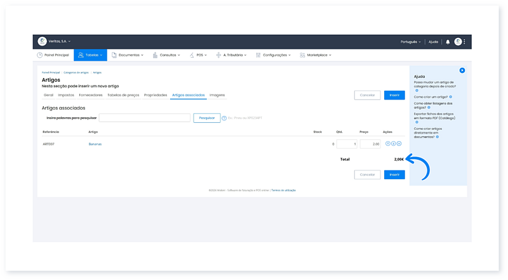Open the Documentos dropdown menu

[127, 55]
